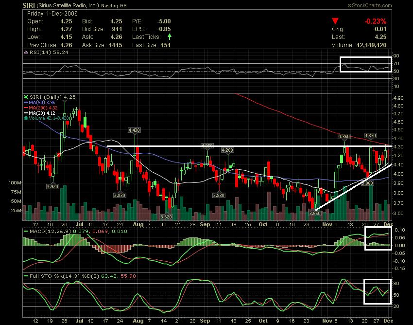Click the 100M volume axis label
The image size is (413, 325).
pos(15,182)
